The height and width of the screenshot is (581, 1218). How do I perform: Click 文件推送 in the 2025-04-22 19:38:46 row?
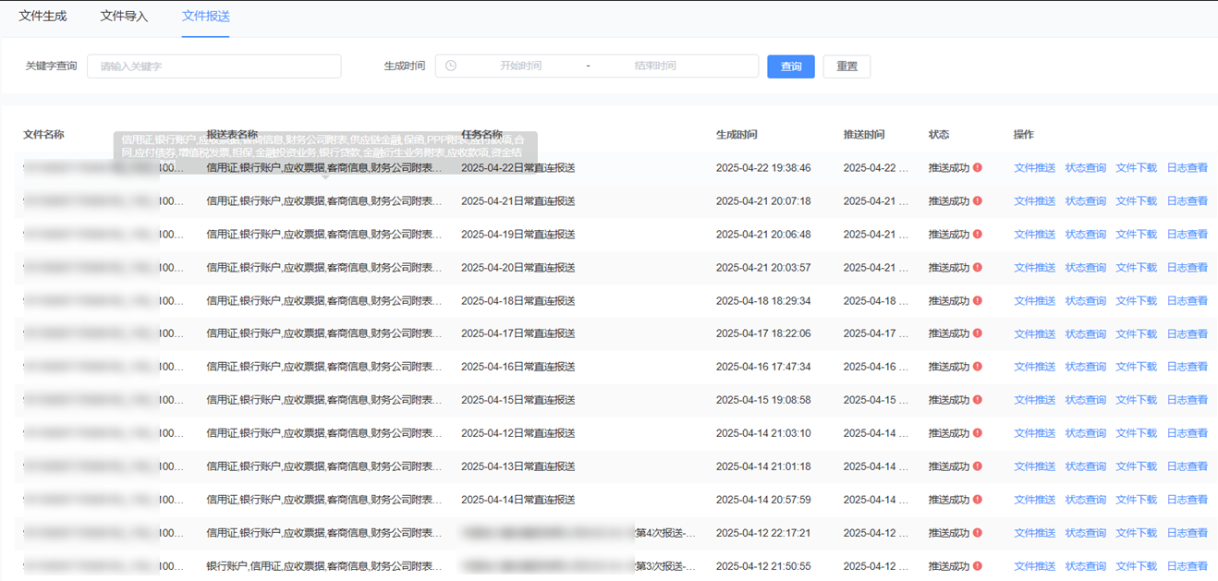[x=1034, y=168]
